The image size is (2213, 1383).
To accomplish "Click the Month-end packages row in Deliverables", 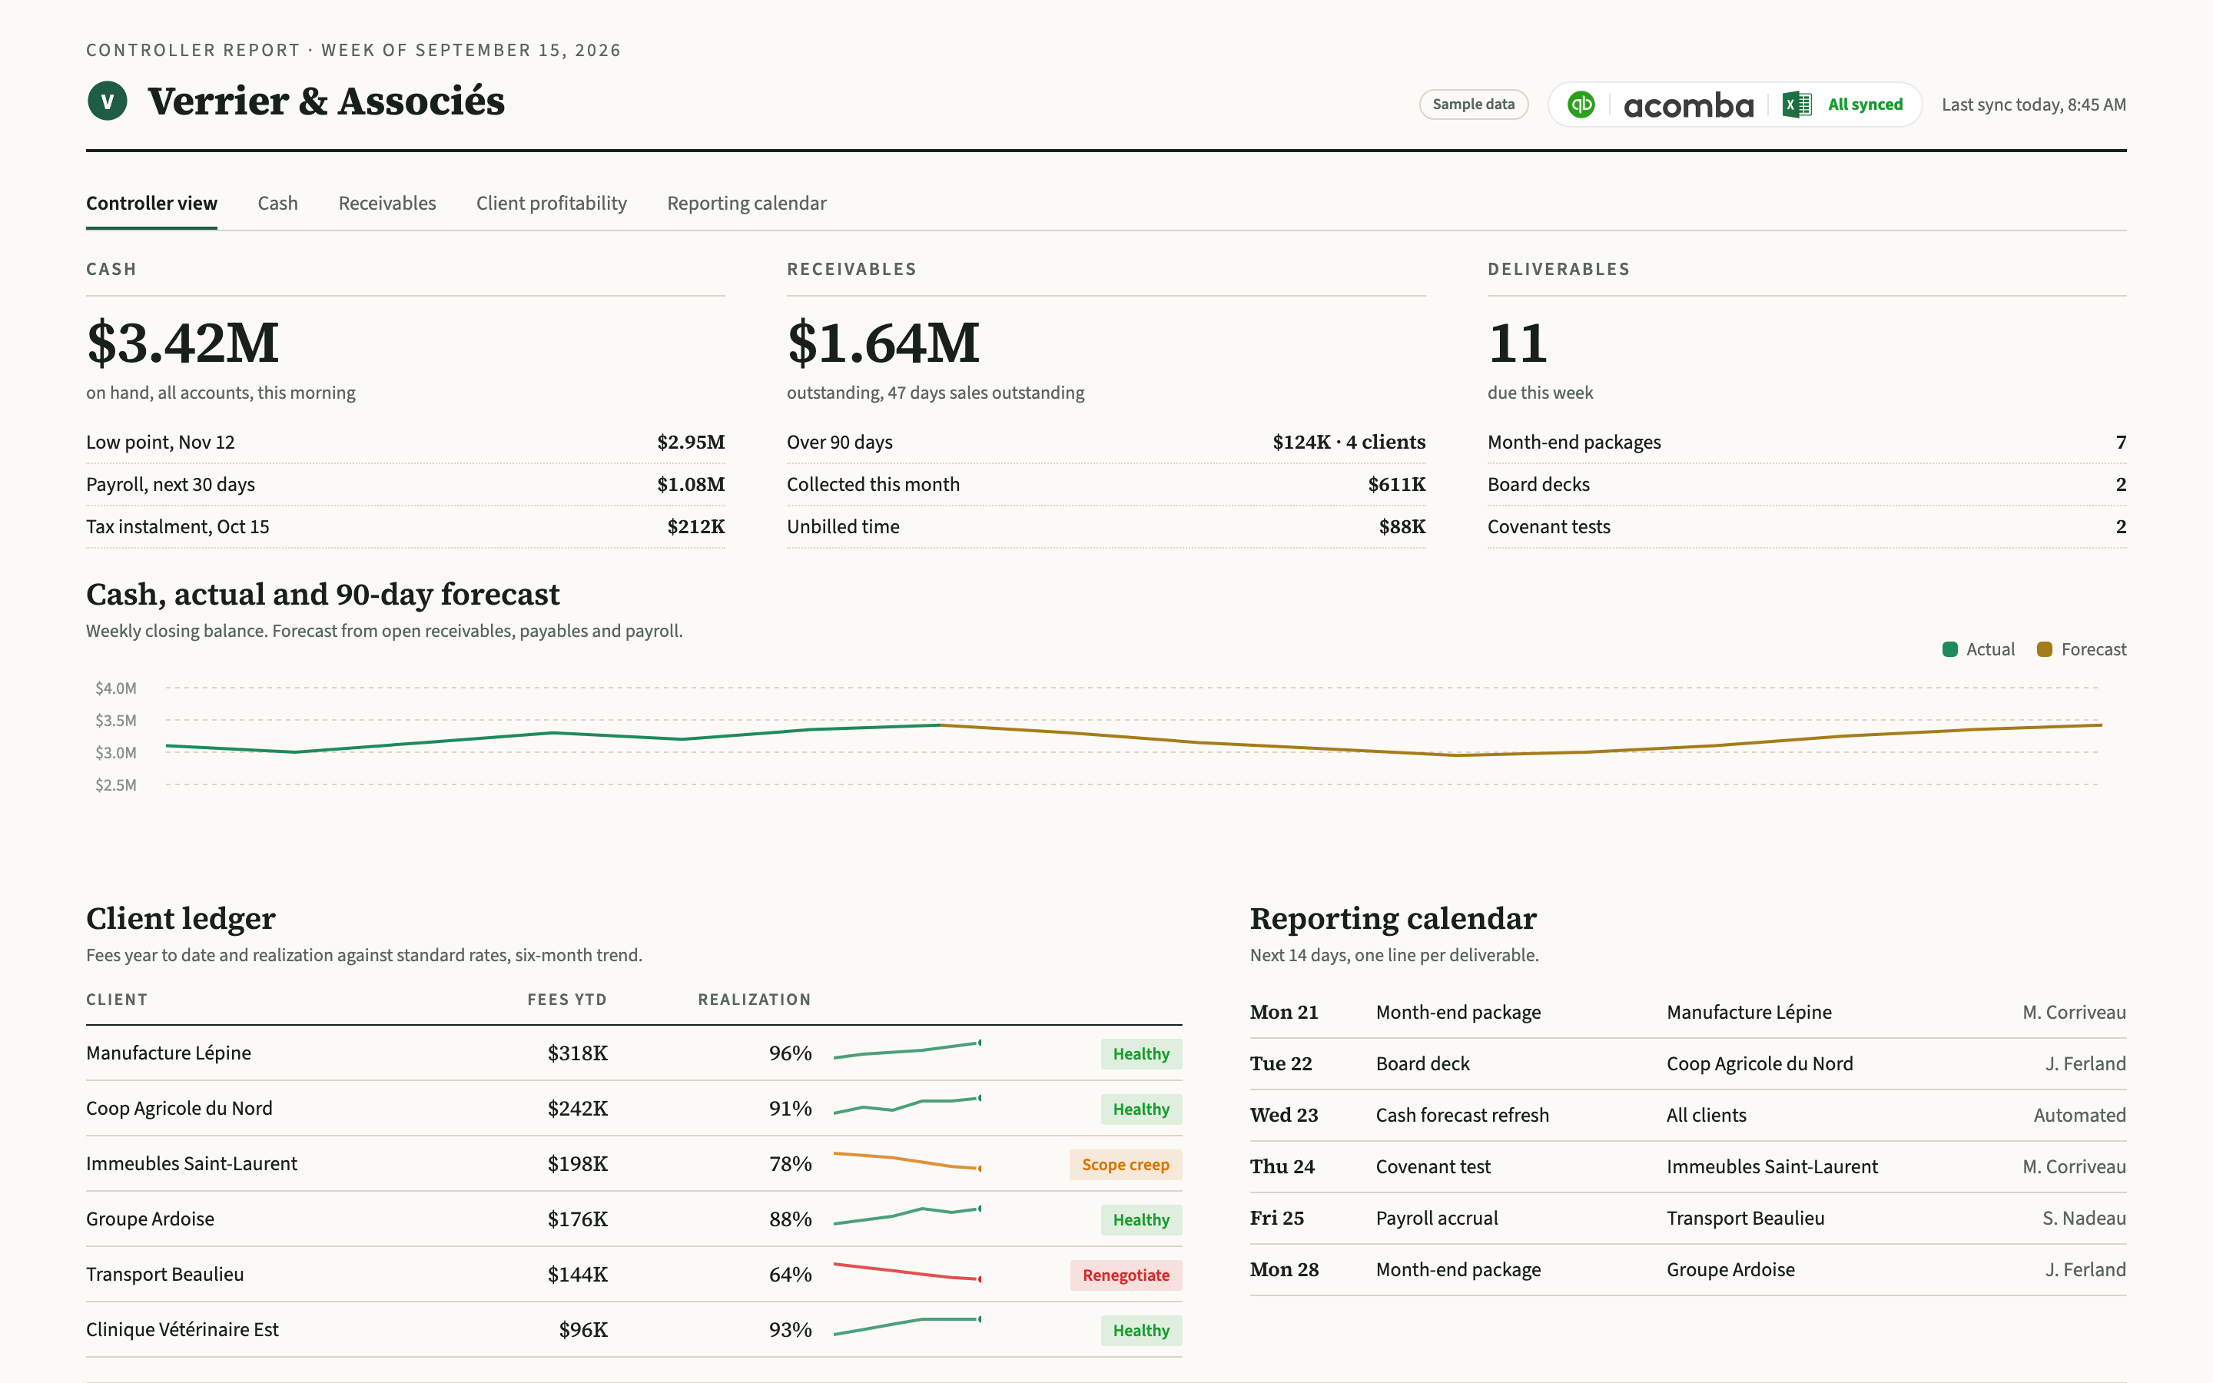I will coord(1807,443).
